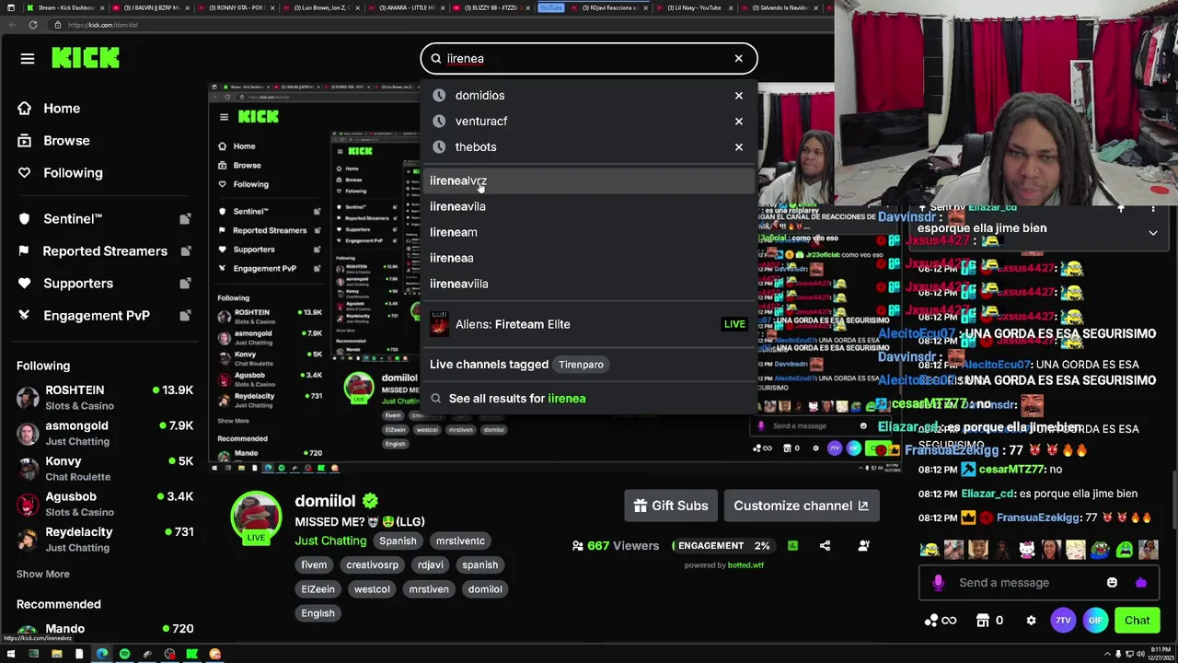Image resolution: width=1178 pixels, height=663 pixels.
Task: Open chat options three-dot menu
Action: pyautogui.click(x=1153, y=210)
